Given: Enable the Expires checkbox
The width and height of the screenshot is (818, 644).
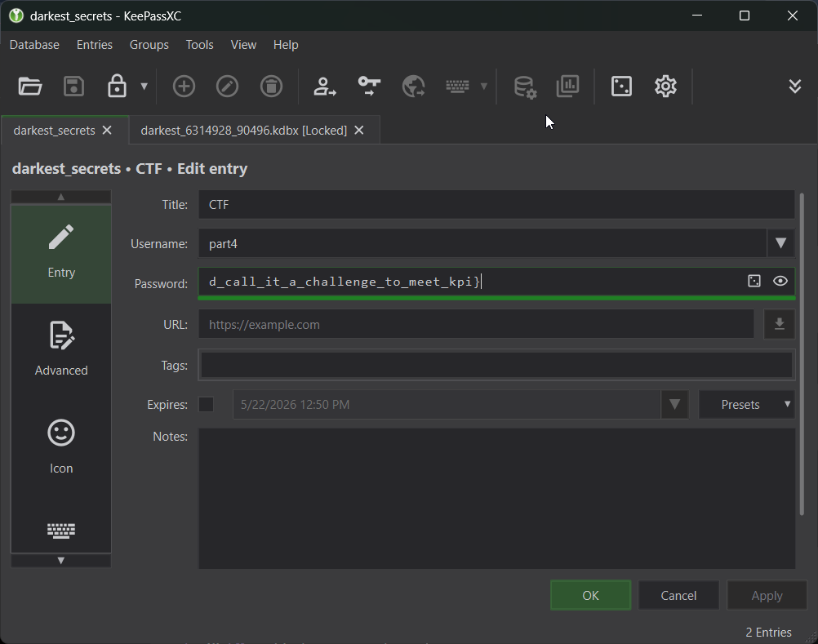Looking at the screenshot, I should pyautogui.click(x=206, y=404).
